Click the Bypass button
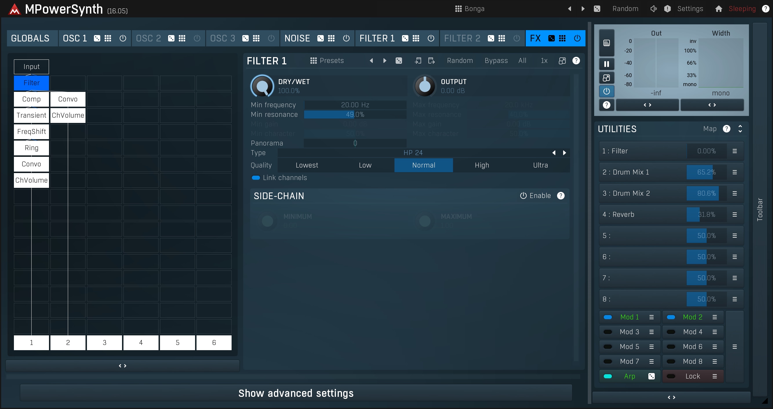Viewport: 773px width, 409px height. (496, 61)
